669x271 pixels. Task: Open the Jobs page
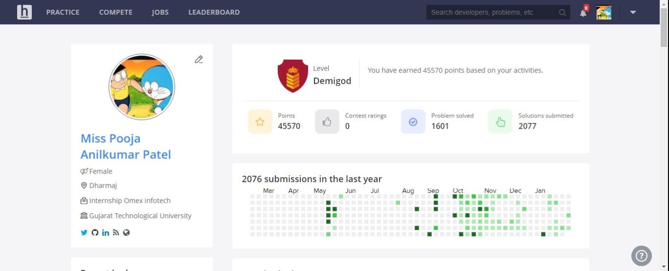click(x=160, y=12)
